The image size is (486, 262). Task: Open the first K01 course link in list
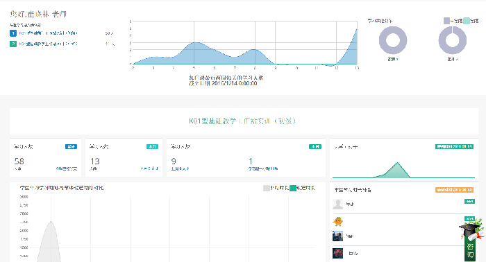[49, 33]
